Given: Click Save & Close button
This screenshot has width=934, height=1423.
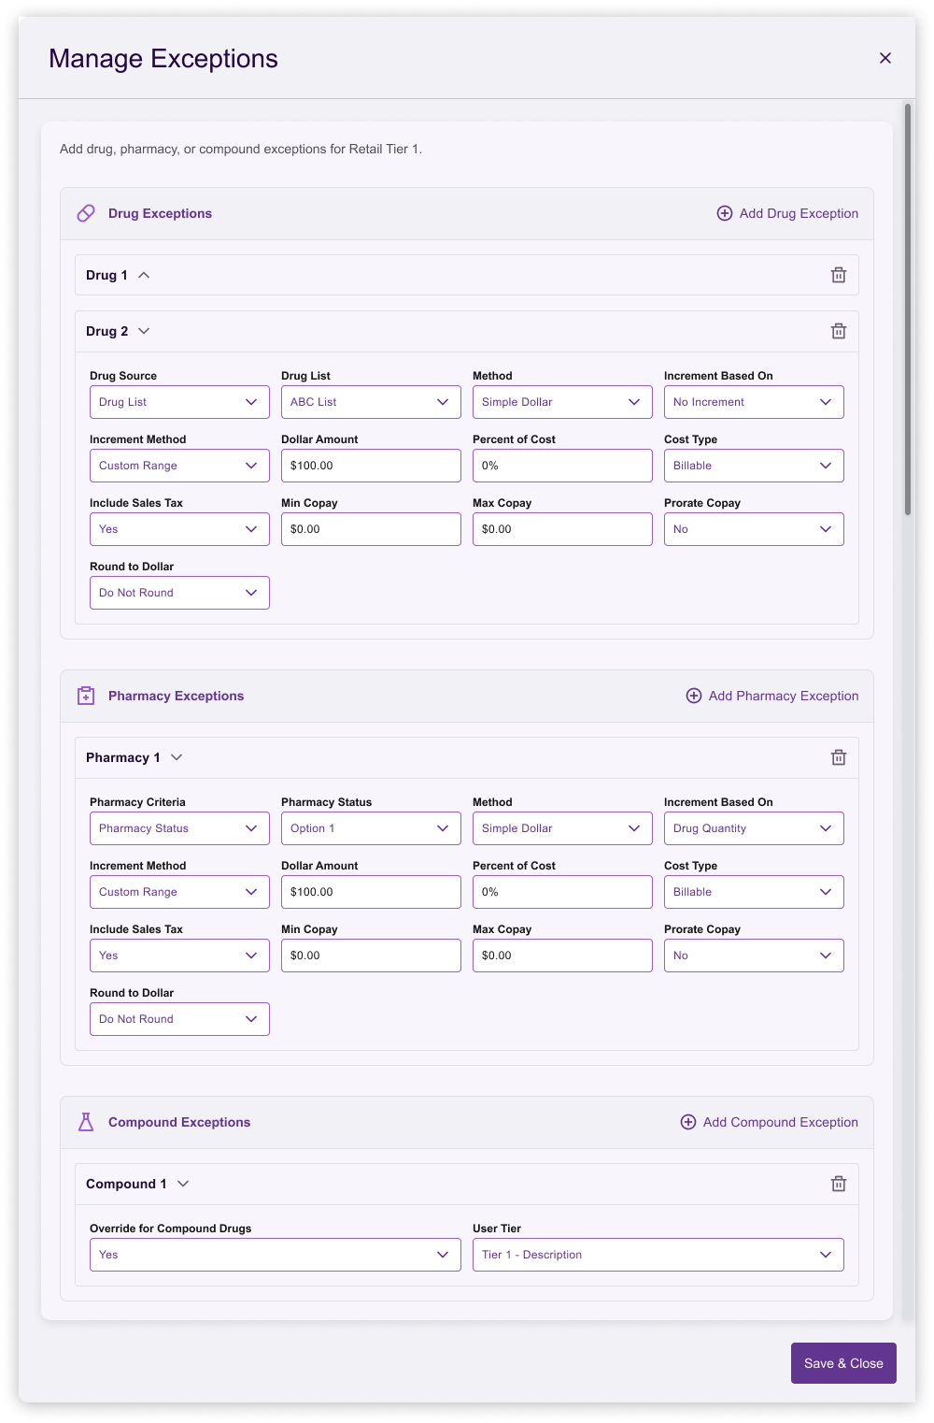Looking at the screenshot, I should coord(843,1363).
